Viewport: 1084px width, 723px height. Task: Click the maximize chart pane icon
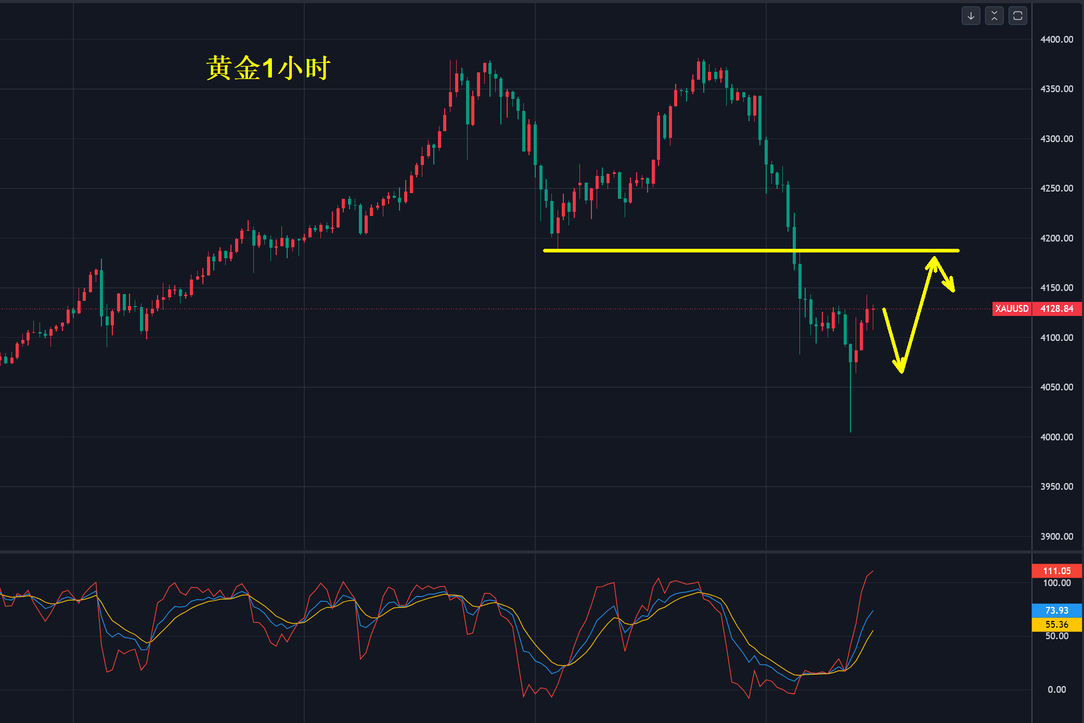[x=1017, y=16]
